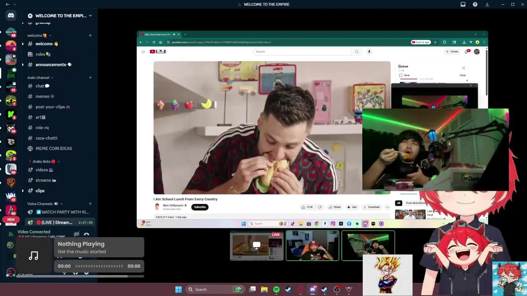Image resolution: width=527 pixels, height=296 pixels.
Task: Click Share button under the video
Action: [335, 207]
